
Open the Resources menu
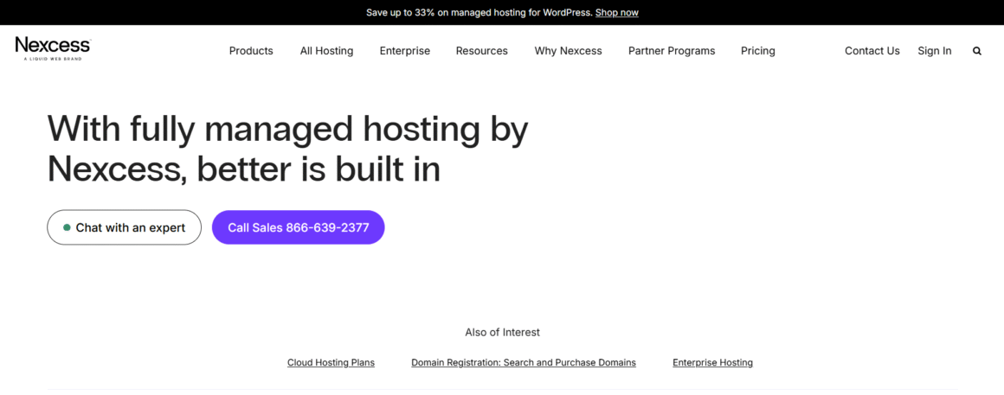(x=481, y=51)
